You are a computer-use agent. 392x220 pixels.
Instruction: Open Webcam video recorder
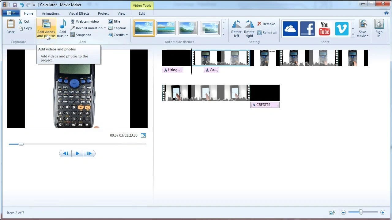pos(85,21)
